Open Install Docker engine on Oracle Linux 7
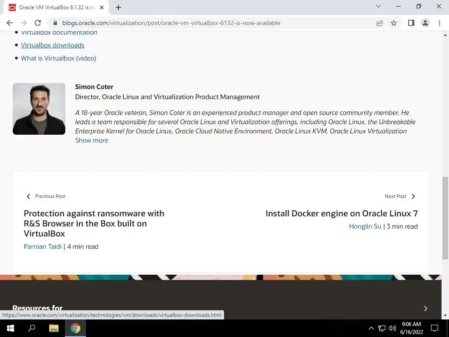Image resolution: width=449 pixels, height=337 pixels. pyautogui.click(x=342, y=214)
